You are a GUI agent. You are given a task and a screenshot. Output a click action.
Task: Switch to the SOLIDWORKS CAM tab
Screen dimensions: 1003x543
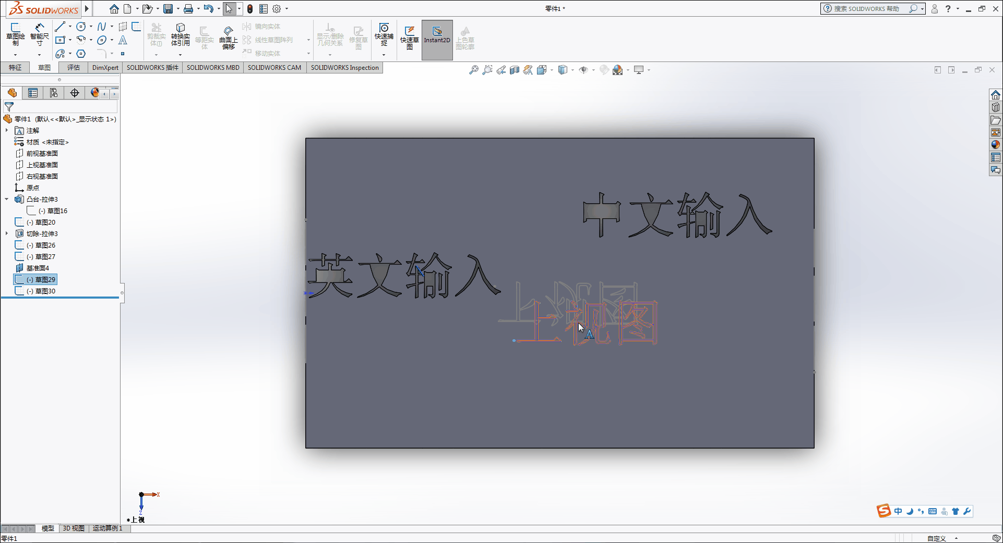tap(274, 68)
